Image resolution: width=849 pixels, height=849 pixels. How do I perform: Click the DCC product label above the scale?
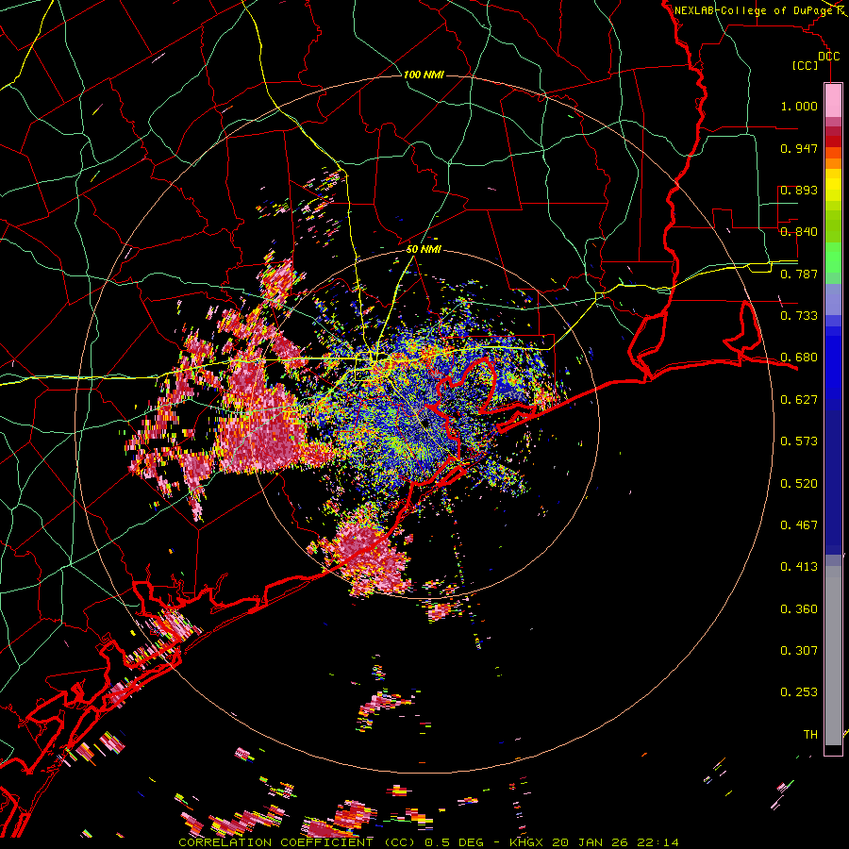pyautogui.click(x=828, y=57)
